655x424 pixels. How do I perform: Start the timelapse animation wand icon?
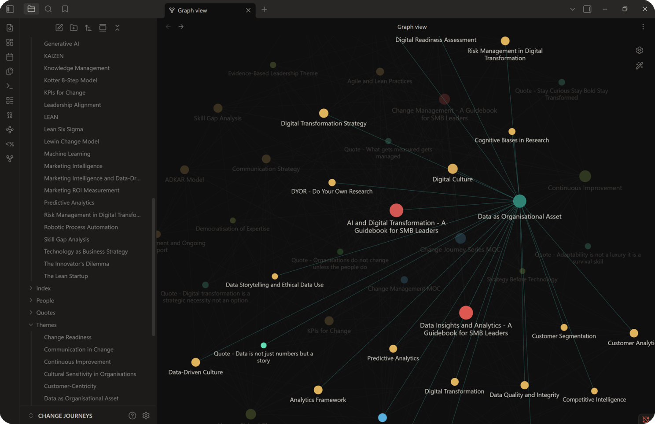(640, 66)
